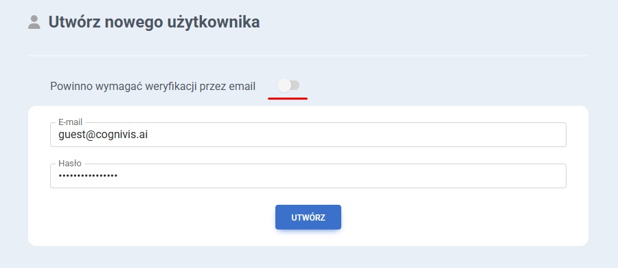Click the grey track of the verification toggle
The image size is (618, 268).
tap(295, 85)
